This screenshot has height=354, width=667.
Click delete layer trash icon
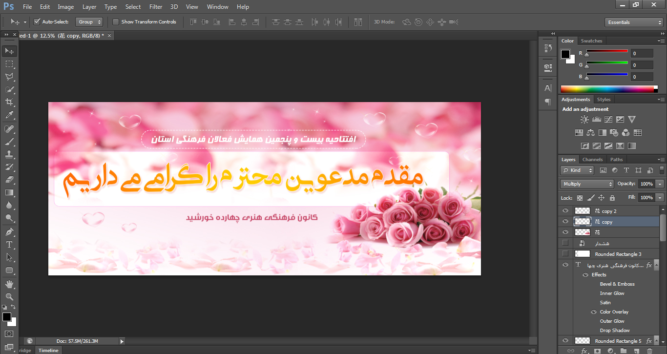649,351
